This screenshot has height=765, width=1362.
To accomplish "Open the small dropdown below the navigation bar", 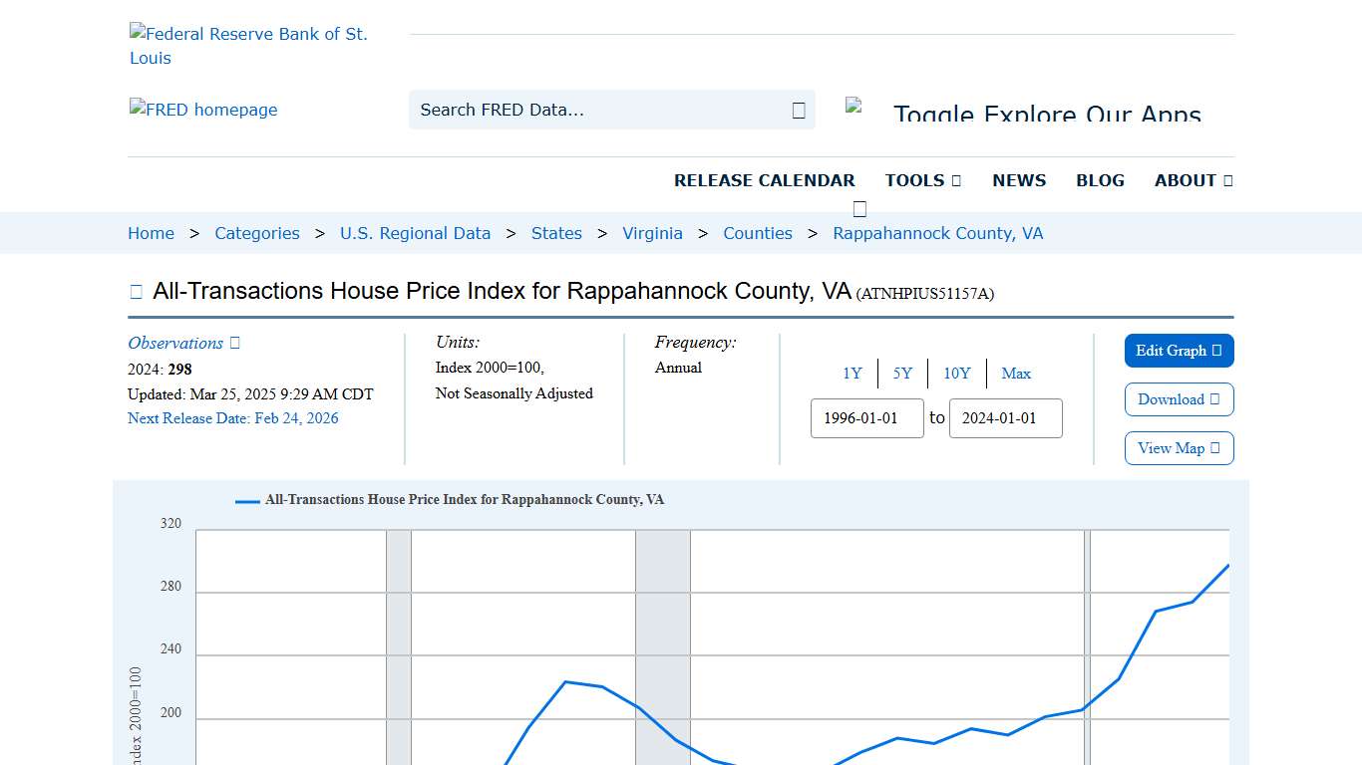I will click(858, 207).
